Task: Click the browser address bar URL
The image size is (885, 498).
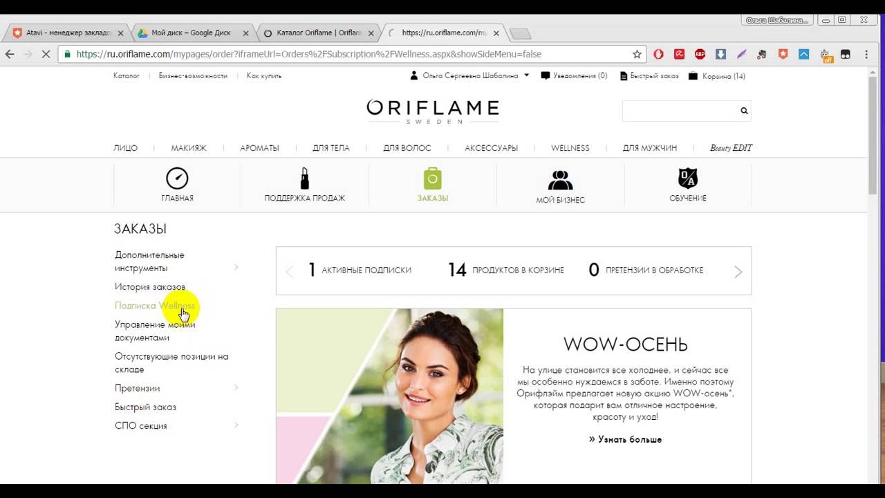Action: [x=309, y=54]
